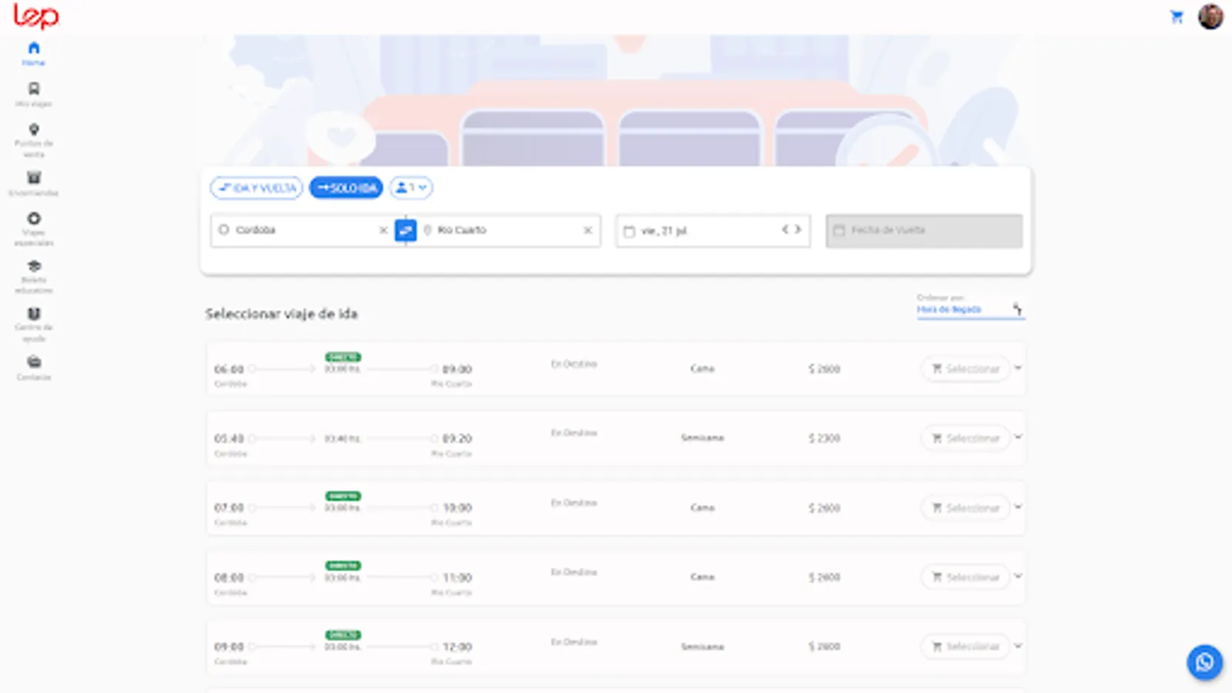Start WhatsApp chat via floating button
This screenshot has width=1232, height=693.
tap(1204, 662)
